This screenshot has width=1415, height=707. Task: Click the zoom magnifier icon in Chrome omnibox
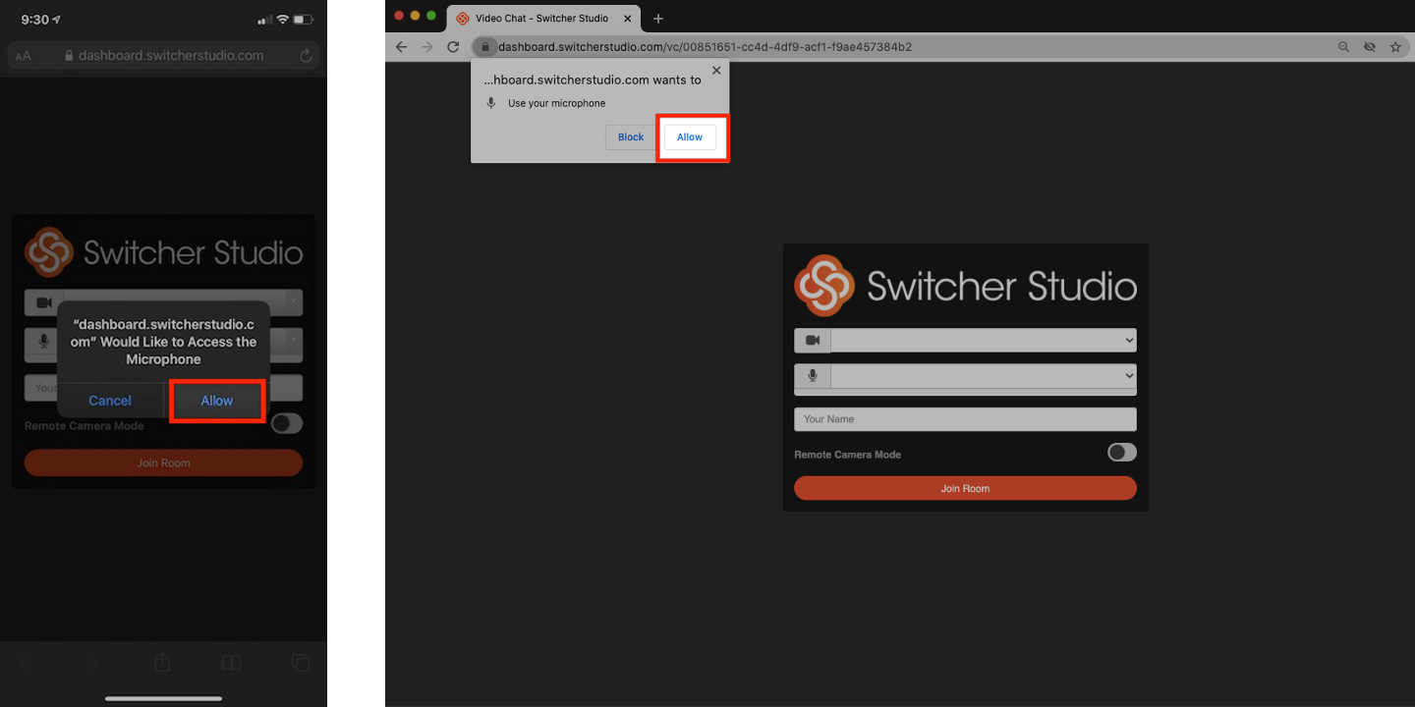tap(1343, 47)
